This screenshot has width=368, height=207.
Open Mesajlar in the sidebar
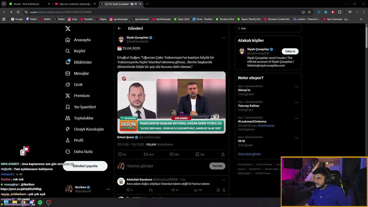[77, 73]
